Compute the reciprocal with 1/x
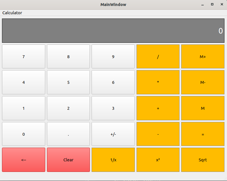227x181 pixels. coord(113,160)
